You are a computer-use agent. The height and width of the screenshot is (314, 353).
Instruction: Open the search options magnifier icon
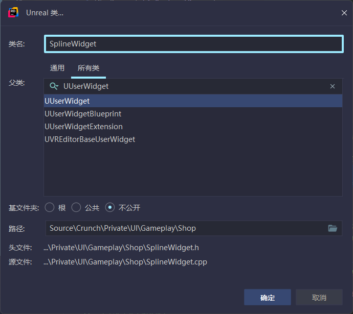[x=54, y=86]
